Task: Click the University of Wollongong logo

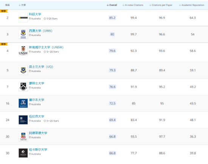Action: (x=23, y=120)
